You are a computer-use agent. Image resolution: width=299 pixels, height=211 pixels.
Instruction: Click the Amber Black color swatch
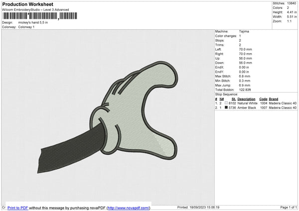226,107
